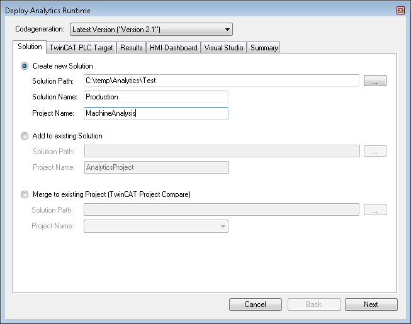Screen dimensions: 411x324
Task: Click the Solution Path field under Create new Solution
Action: point(222,81)
